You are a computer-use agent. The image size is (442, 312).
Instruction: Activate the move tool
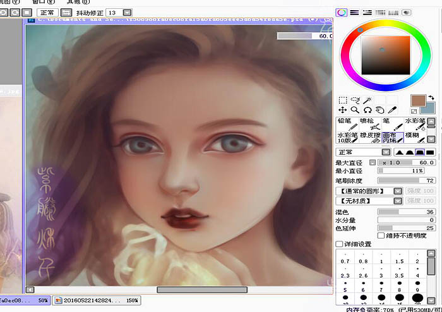342,110
